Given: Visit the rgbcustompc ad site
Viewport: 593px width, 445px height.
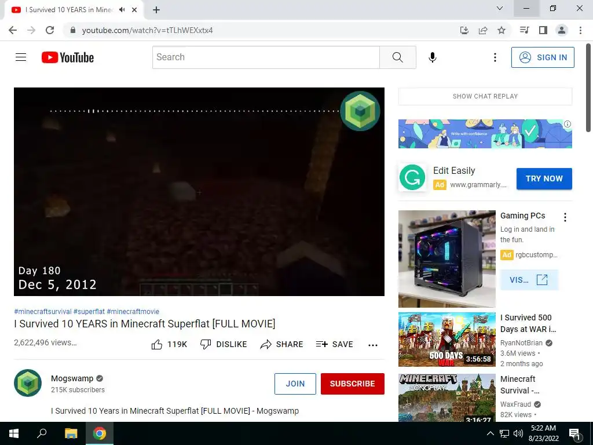Looking at the screenshot, I should pyautogui.click(x=529, y=280).
